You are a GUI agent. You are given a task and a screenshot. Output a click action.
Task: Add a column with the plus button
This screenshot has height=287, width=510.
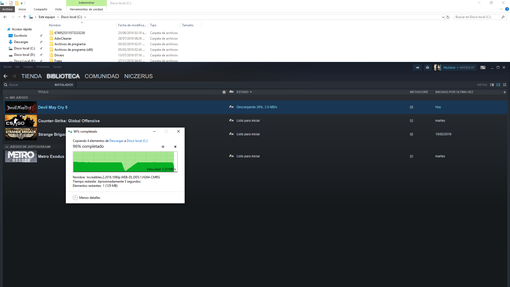tap(504, 92)
